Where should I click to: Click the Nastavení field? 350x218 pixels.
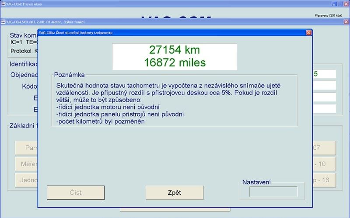tap(273, 191)
